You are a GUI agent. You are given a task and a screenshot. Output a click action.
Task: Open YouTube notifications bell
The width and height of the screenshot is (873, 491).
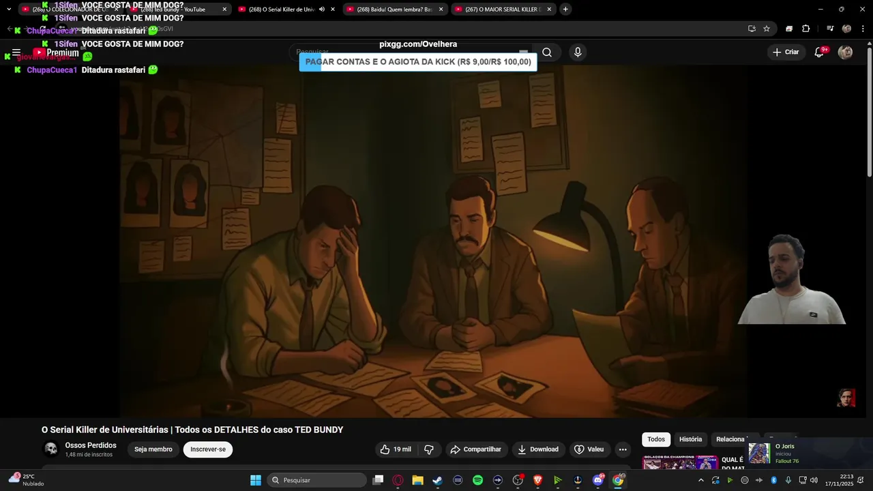coord(820,53)
